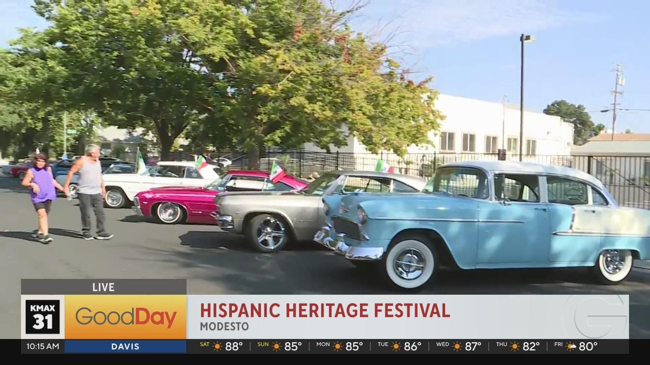Click the Hispanic Heritage Festival headline
The height and width of the screenshot is (365, 650).
click(x=324, y=310)
